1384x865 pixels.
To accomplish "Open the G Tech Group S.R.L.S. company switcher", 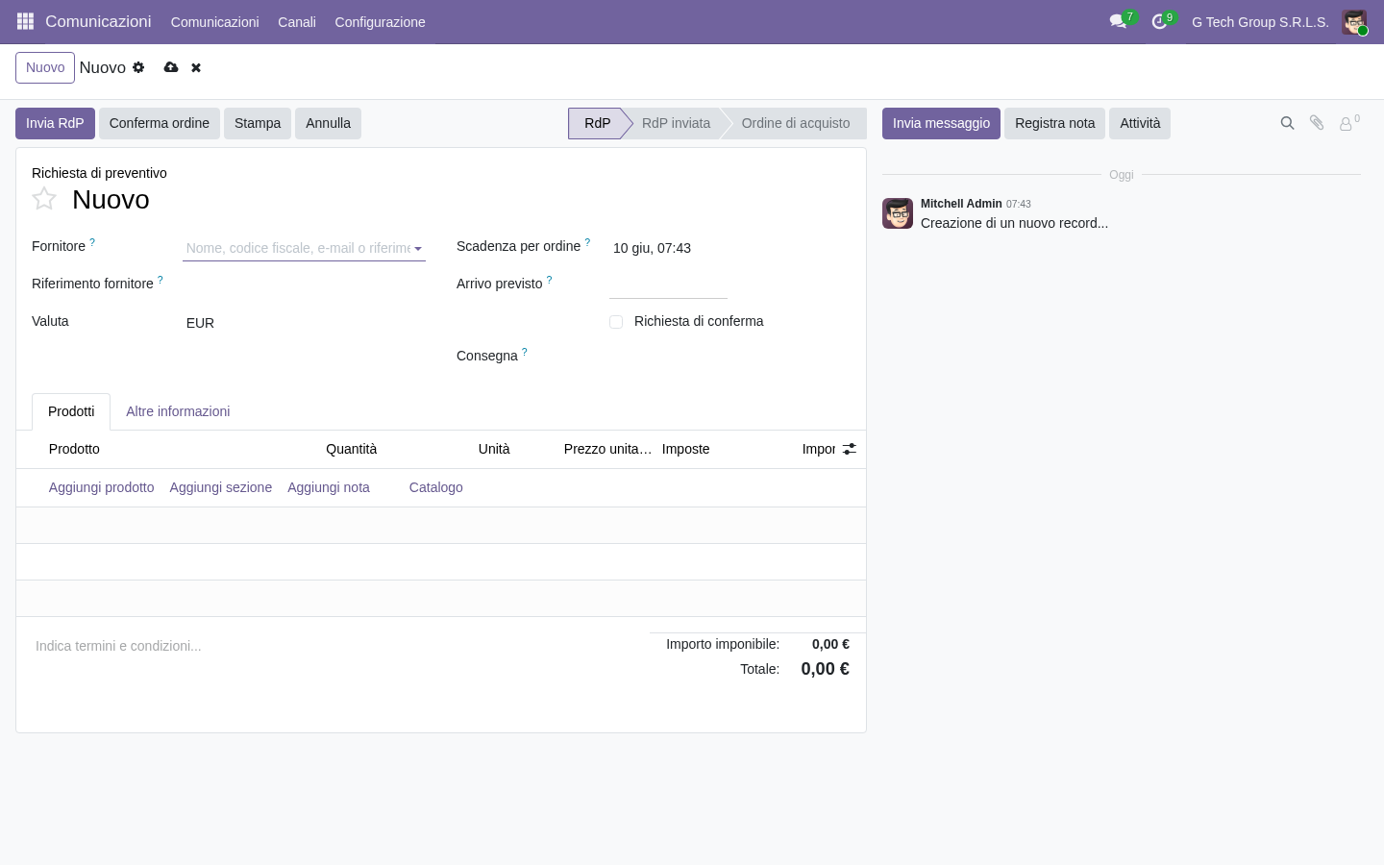I will coord(1260,22).
